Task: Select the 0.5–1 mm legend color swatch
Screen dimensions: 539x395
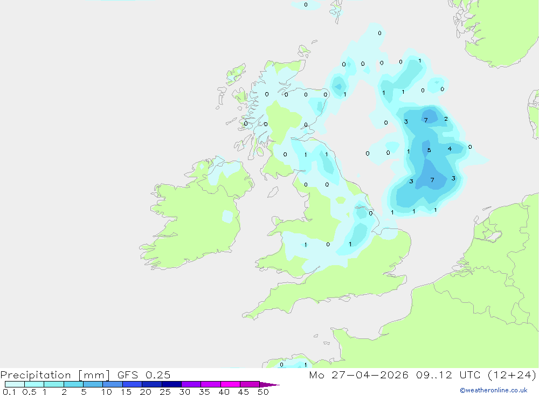Action: [x=34, y=384]
